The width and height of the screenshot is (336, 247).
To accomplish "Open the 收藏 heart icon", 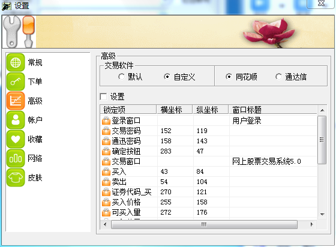I will click(x=16, y=139).
